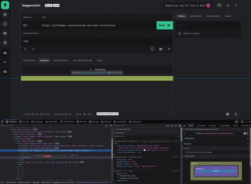Screen dimensions: 251x184
Task: Click the code brackets icon below request name
Action: (33, 49)
